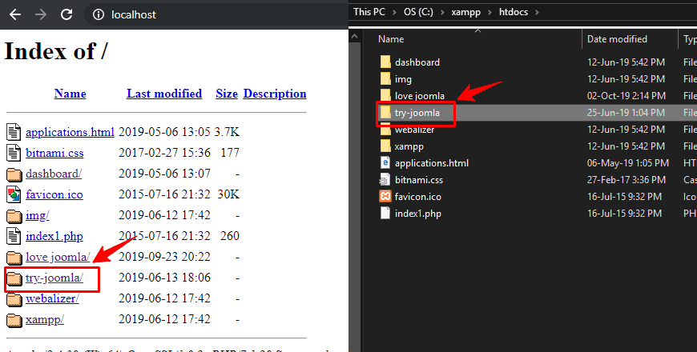This screenshot has width=697, height=352.
Task: Select dashboard folder icon in Explorer
Action: coord(385,62)
